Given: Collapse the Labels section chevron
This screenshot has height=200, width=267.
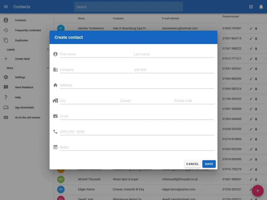Looking at the screenshot, I should [x=48, y=50].
